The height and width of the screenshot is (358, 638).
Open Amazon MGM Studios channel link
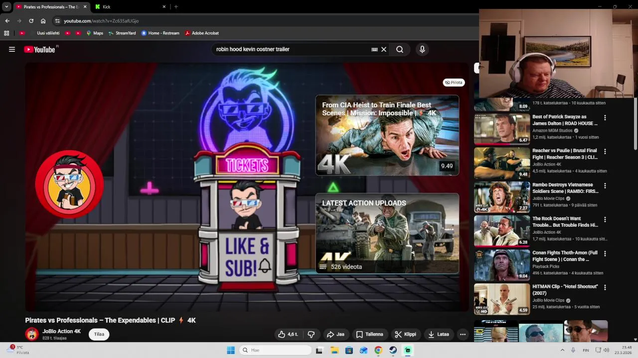click(552, 131)
